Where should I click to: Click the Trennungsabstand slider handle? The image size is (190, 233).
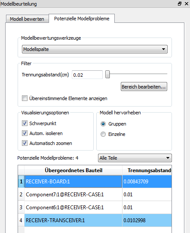[107, 74]
